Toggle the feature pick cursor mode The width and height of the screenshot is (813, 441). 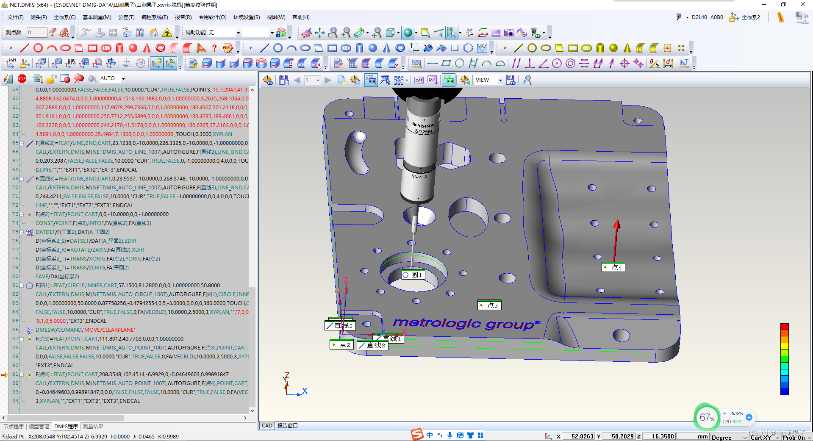pos(452,33)
